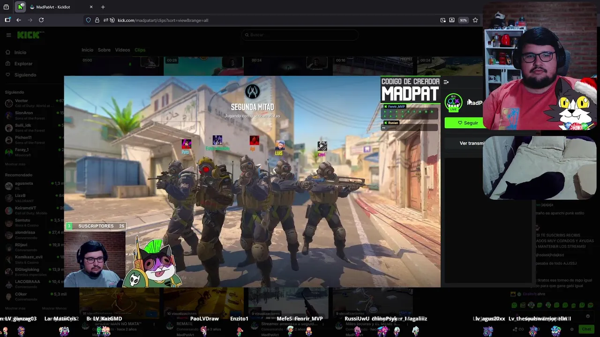Go back with the browser back arrow
The height and width of the screenshot is (337, 600).
tap(19, 20)
